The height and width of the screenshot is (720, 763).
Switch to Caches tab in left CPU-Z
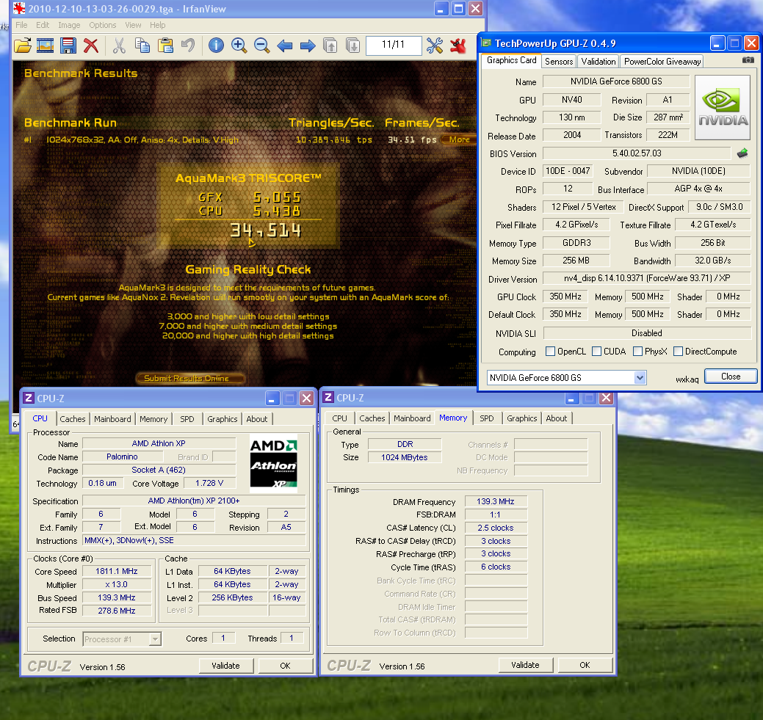click(x=73, y=419)
